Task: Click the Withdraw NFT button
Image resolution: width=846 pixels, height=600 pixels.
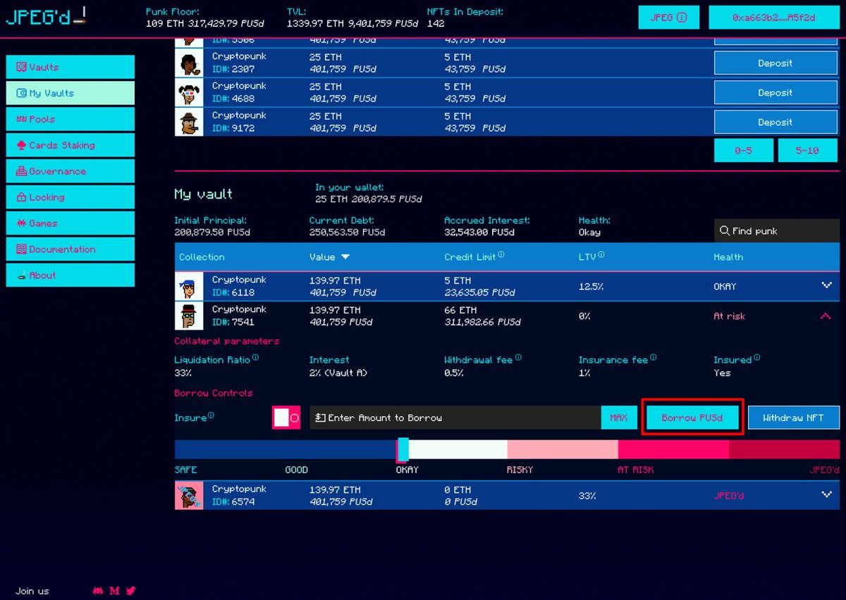Action: pos(793,418)
